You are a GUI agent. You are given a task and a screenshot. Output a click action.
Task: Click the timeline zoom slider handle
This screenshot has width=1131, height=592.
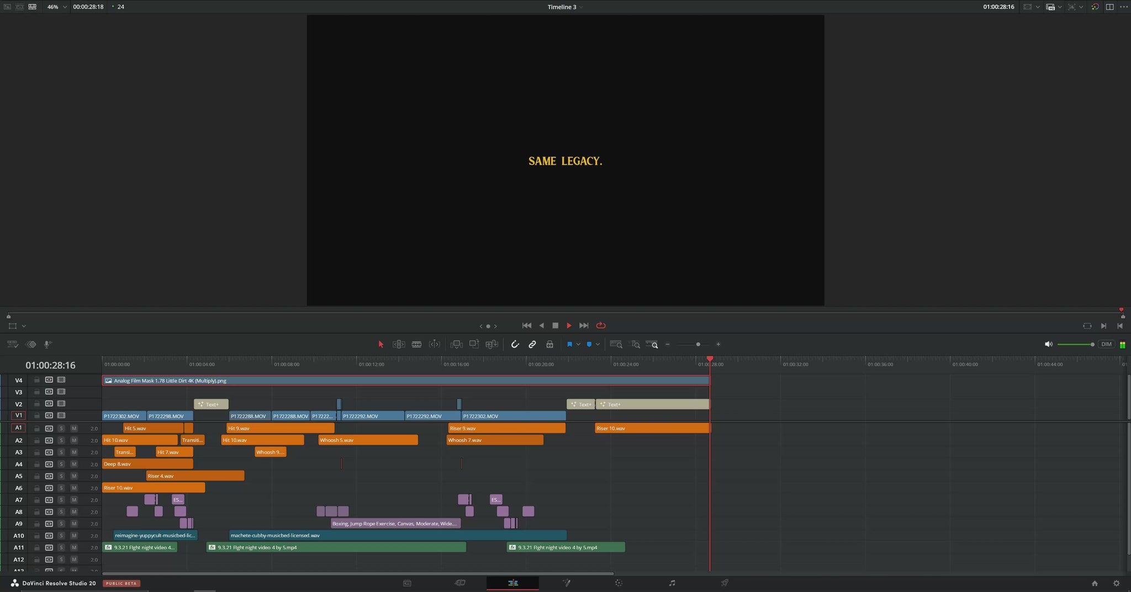point(698,344)
